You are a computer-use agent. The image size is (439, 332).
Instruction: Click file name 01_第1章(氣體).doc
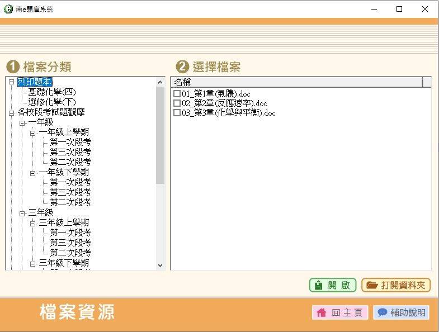pos(216,94)
